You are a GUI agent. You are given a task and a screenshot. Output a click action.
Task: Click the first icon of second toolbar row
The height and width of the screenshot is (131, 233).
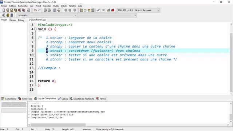[x=4, y=15]
